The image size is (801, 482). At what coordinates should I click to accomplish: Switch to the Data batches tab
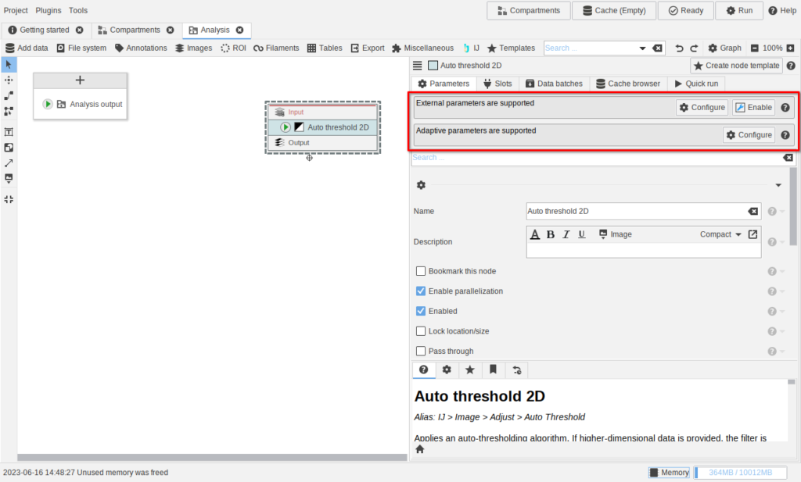[x=554, y=84]
